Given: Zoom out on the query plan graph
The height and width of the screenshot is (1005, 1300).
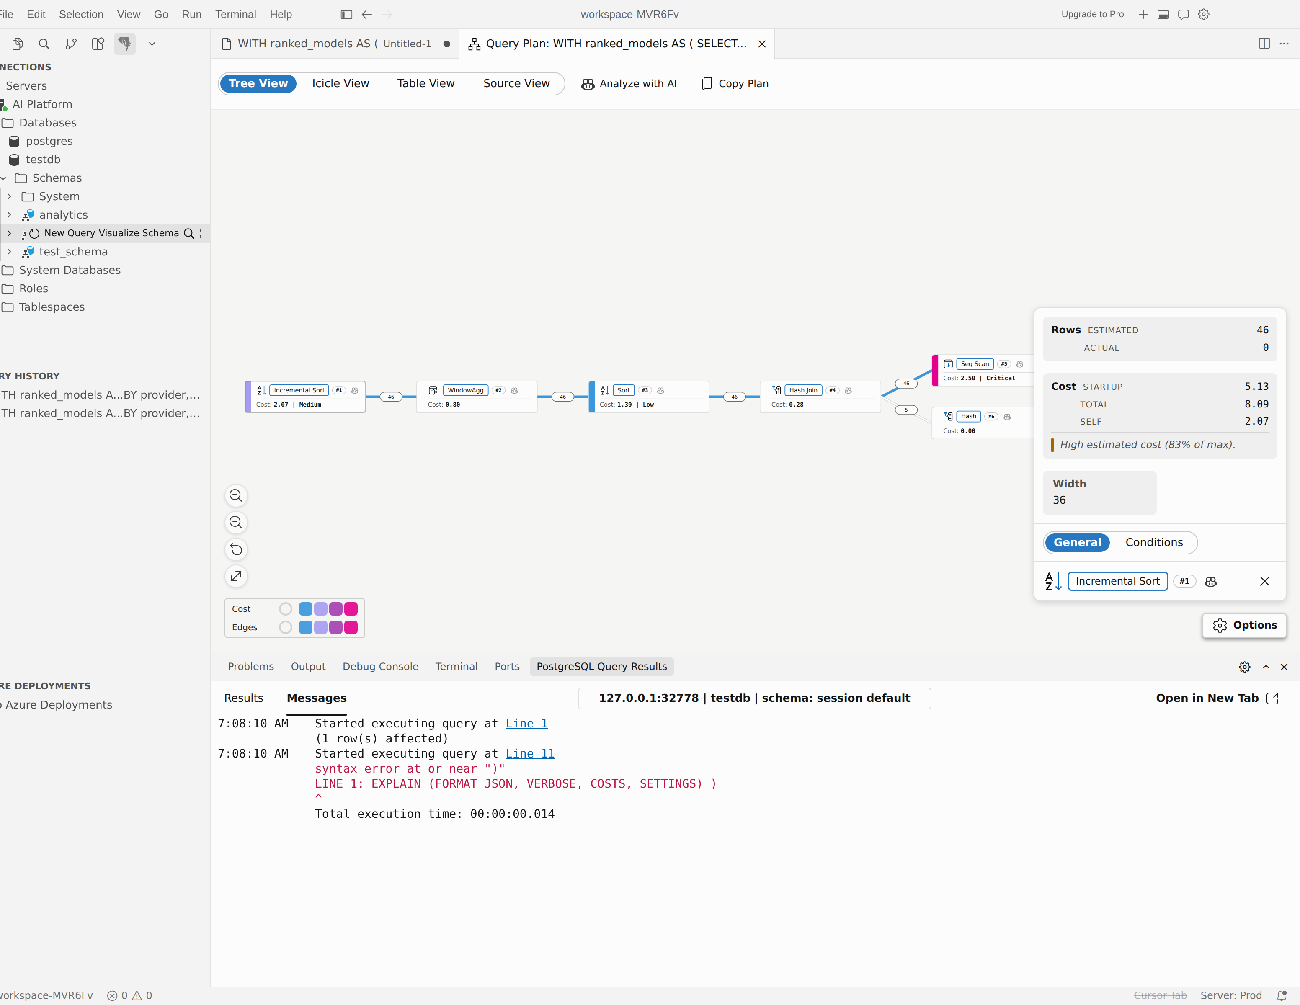Looking at the screenshot, I should [x=236, y=523].
